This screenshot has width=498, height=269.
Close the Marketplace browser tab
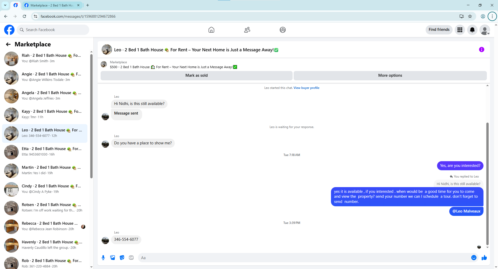pyautogui.click(x=78, y=5)
